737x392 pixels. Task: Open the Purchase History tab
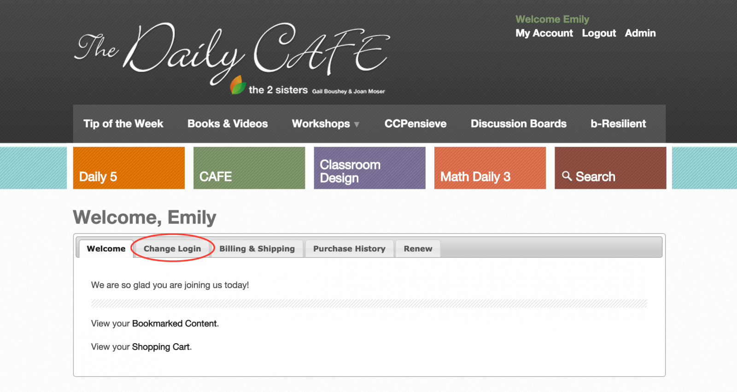click(349, 249)
